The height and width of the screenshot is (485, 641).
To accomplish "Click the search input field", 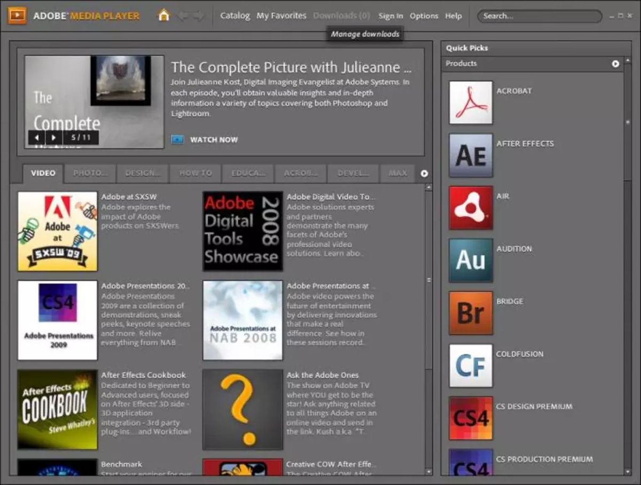I will pos(540,16).
